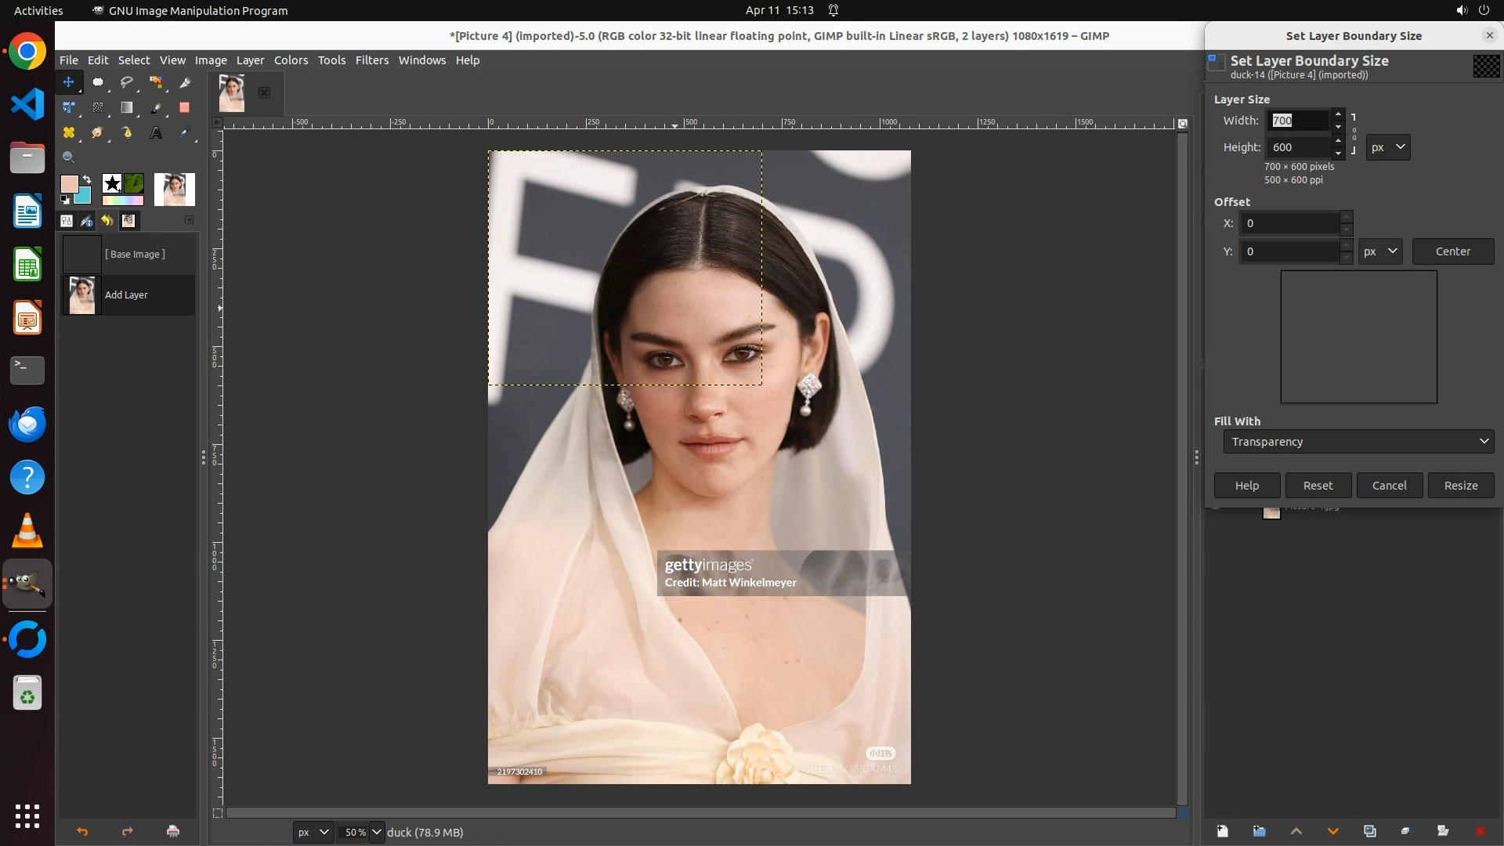Viewport: 1504px width, 846px height.
Task: Select the Move tool in the toolbox
Action: pyautogui.click(x=69, y=82)
